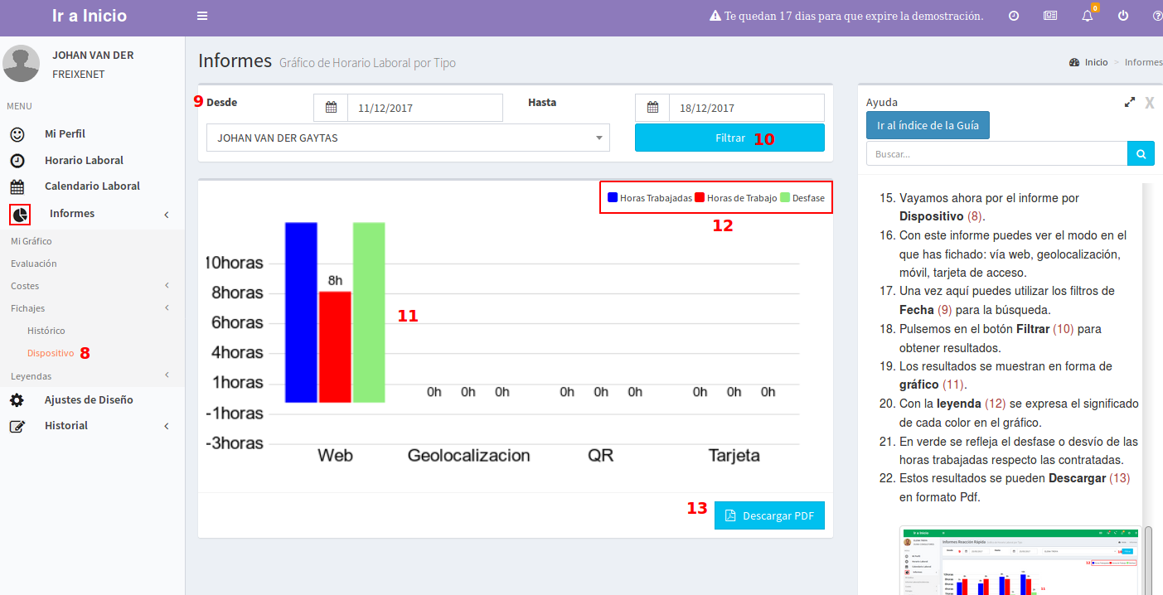This screenshot has width=1163, height=595.
Task: Focus the Hasta date field 18/12/2017
Action: coord(747,108)
